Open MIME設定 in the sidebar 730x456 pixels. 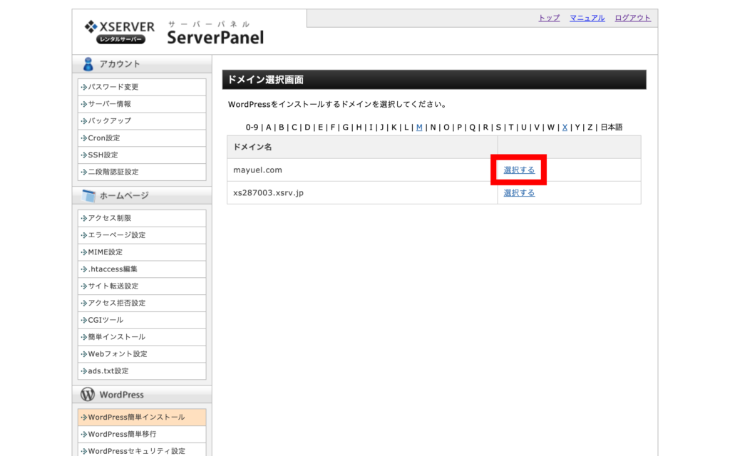click(x=142, y=252)
